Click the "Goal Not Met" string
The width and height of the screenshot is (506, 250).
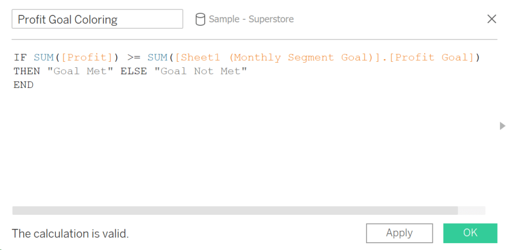[x=200, y=71]
